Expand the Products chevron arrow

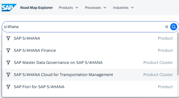[x=77, y=8]
